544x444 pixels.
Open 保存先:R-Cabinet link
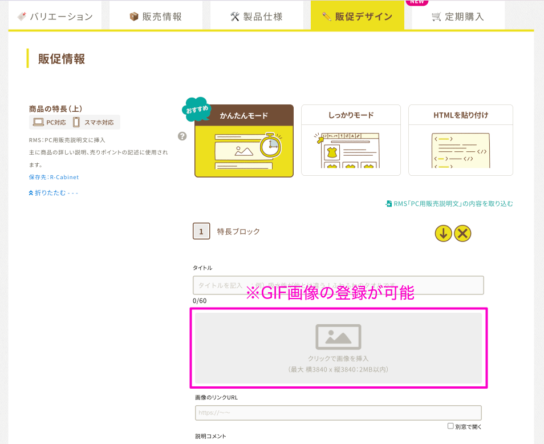[54, 177]
